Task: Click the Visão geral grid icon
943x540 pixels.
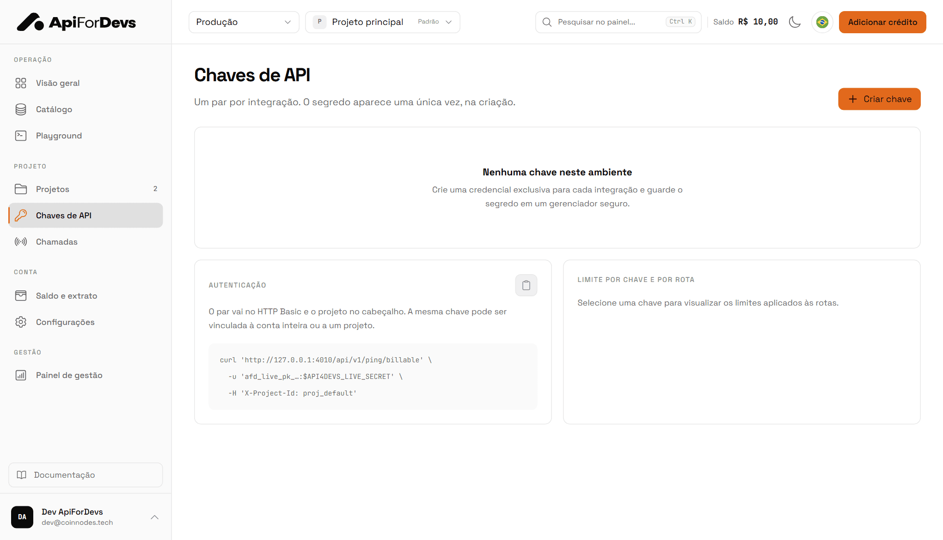Action: pyautogui.click(x=21, y=83)
